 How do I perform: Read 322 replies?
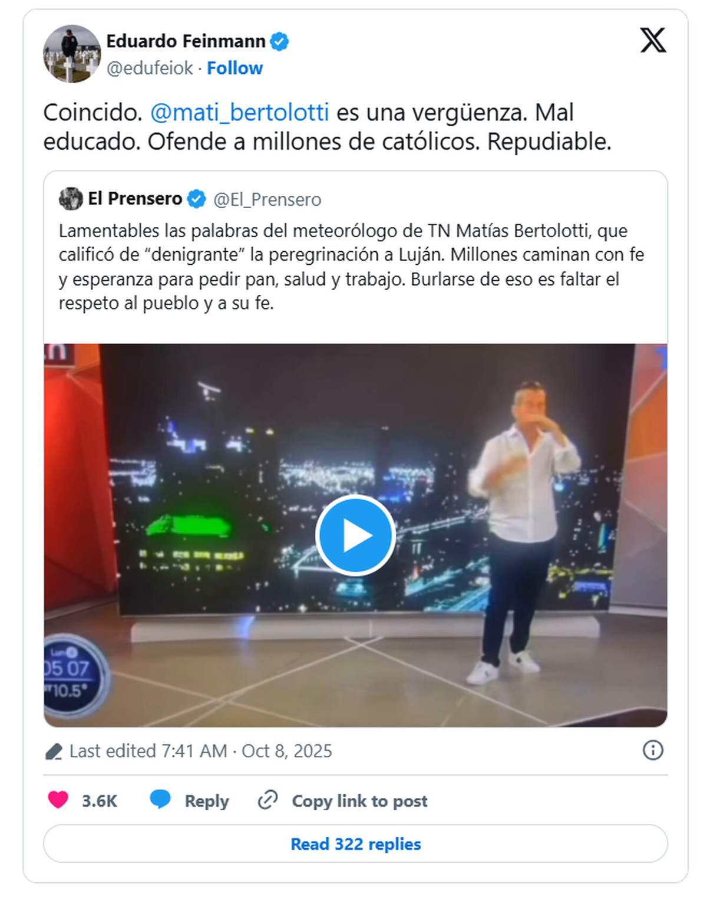[355, 843]
